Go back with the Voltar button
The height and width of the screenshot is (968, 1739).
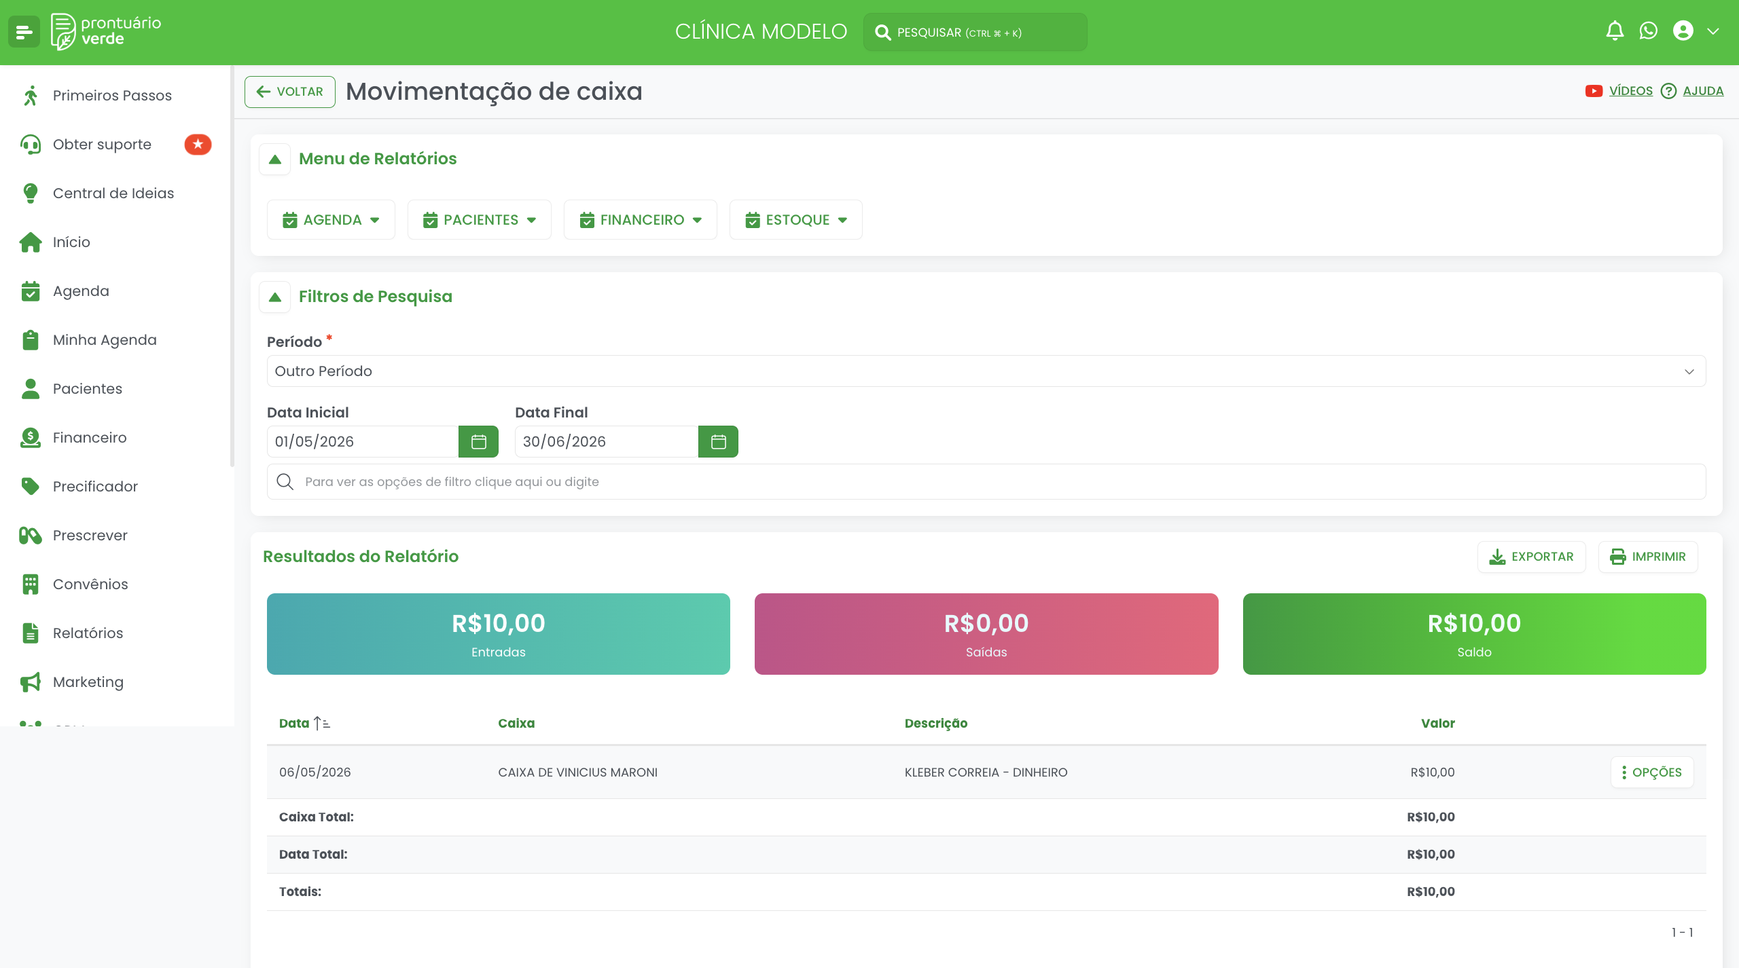coord(290,92)
